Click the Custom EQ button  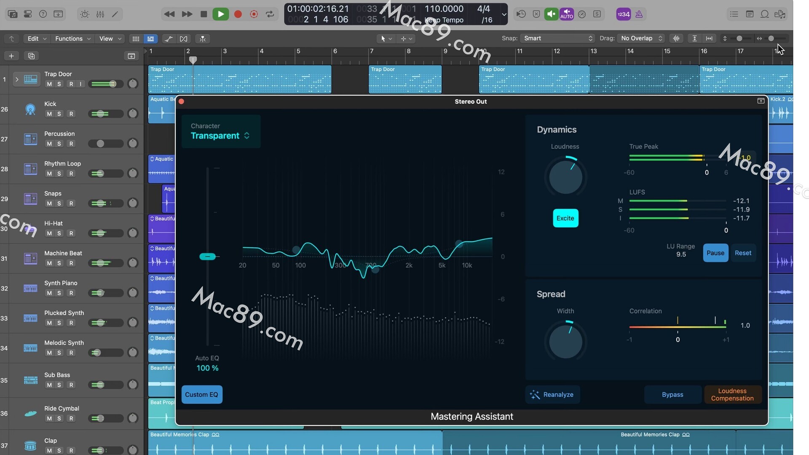tap(202, 395)
